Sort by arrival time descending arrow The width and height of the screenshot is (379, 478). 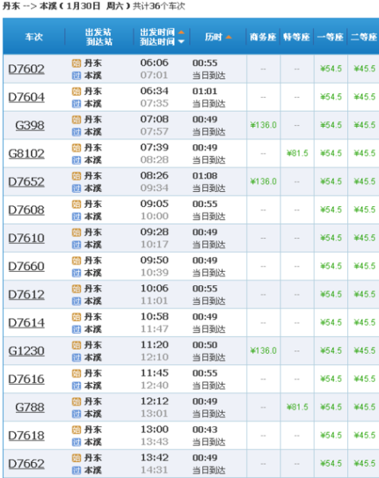click(182, 41)
